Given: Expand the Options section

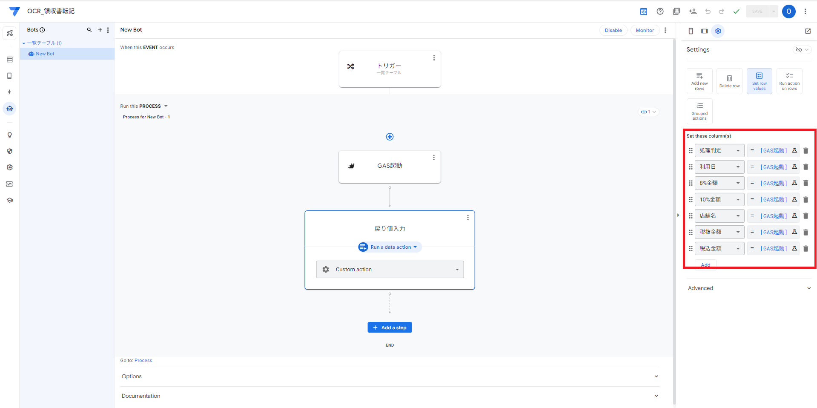Looking at the screenshot, I should [x=390, y=376].
